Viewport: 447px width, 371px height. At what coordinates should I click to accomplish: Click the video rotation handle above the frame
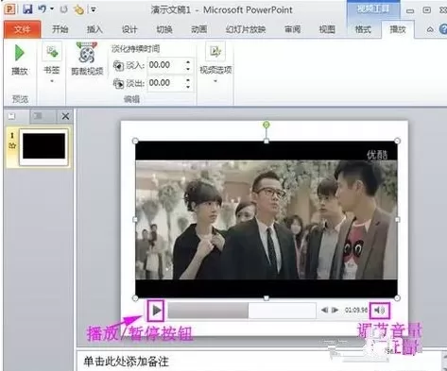coord(266,125)
